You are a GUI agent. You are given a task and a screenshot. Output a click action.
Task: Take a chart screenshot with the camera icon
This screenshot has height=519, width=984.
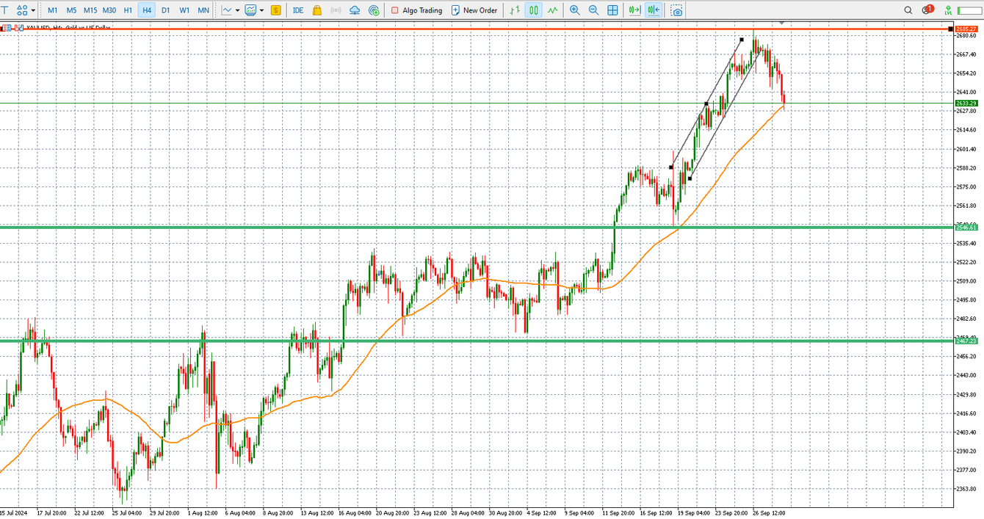pos(676,10)
